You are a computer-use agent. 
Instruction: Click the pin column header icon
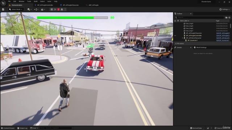click(178, 21)
